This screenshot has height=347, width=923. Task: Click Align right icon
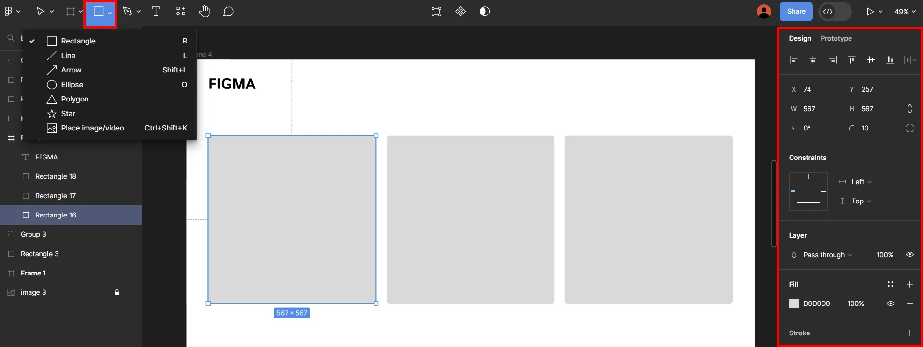(x=833, y=60)
